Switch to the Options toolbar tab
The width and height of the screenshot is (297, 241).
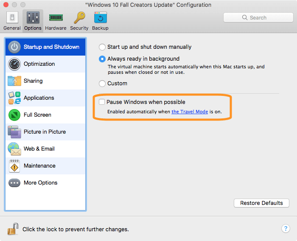point(33,21)
